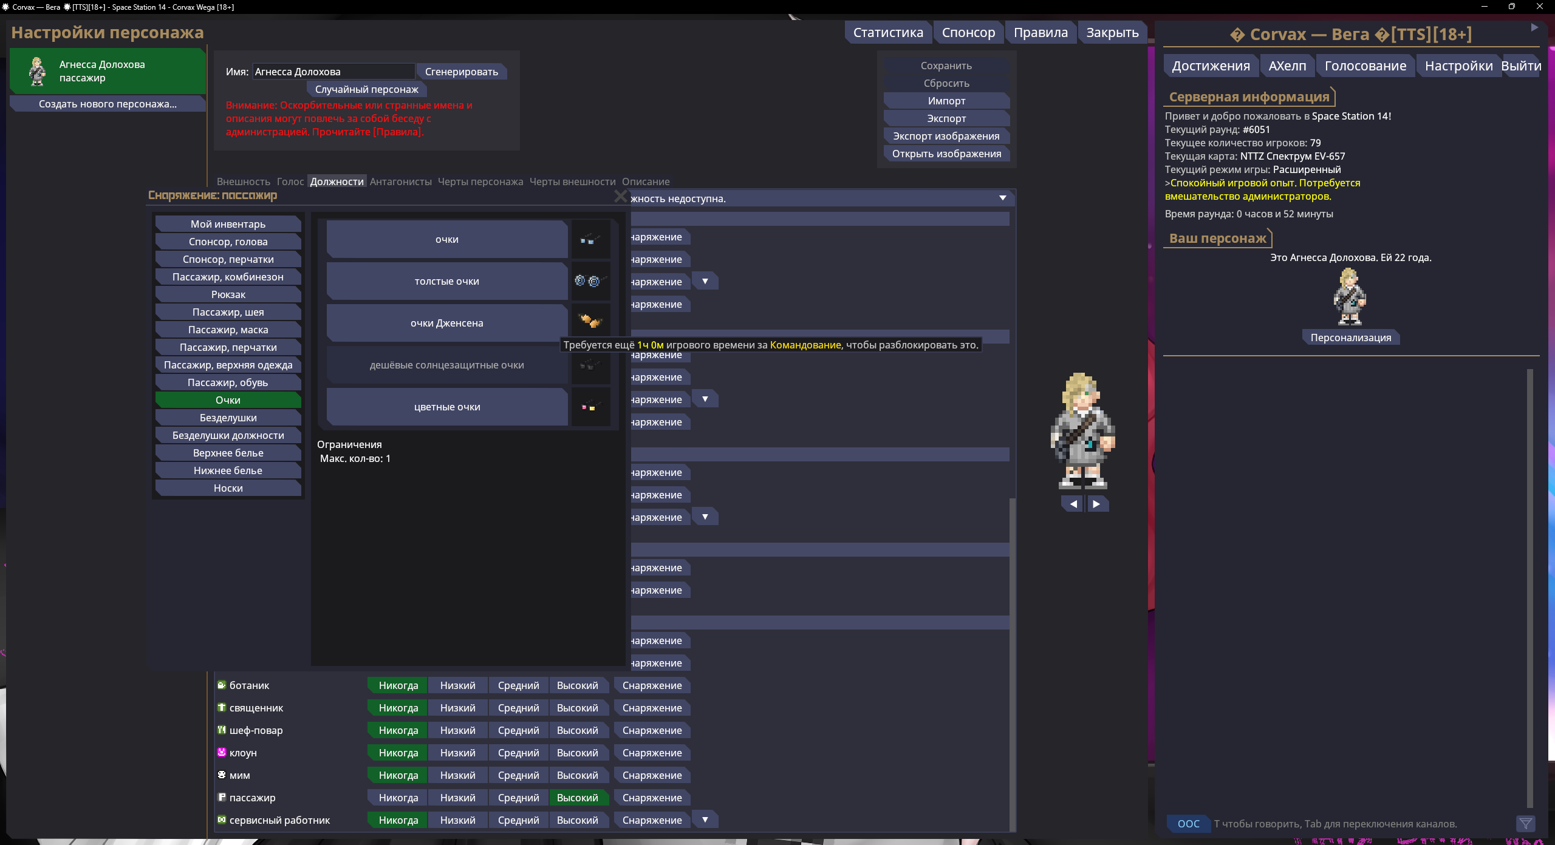Set ботаник priority to Средний

click(x=518, y=685)
